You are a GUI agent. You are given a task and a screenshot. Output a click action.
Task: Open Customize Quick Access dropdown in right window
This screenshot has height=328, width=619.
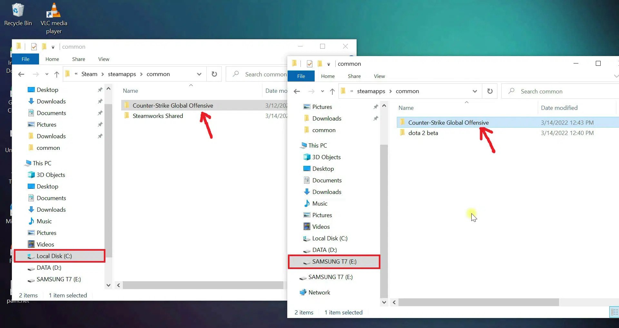(x=329, y=64)
